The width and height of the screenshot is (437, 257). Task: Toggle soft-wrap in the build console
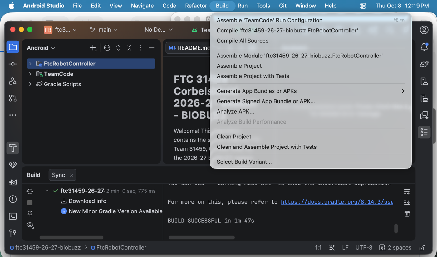click(407, 191)
